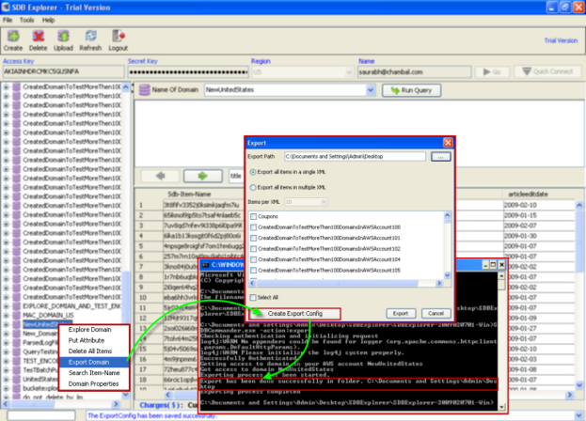Click the Trial Version link

tap(561, 40)
